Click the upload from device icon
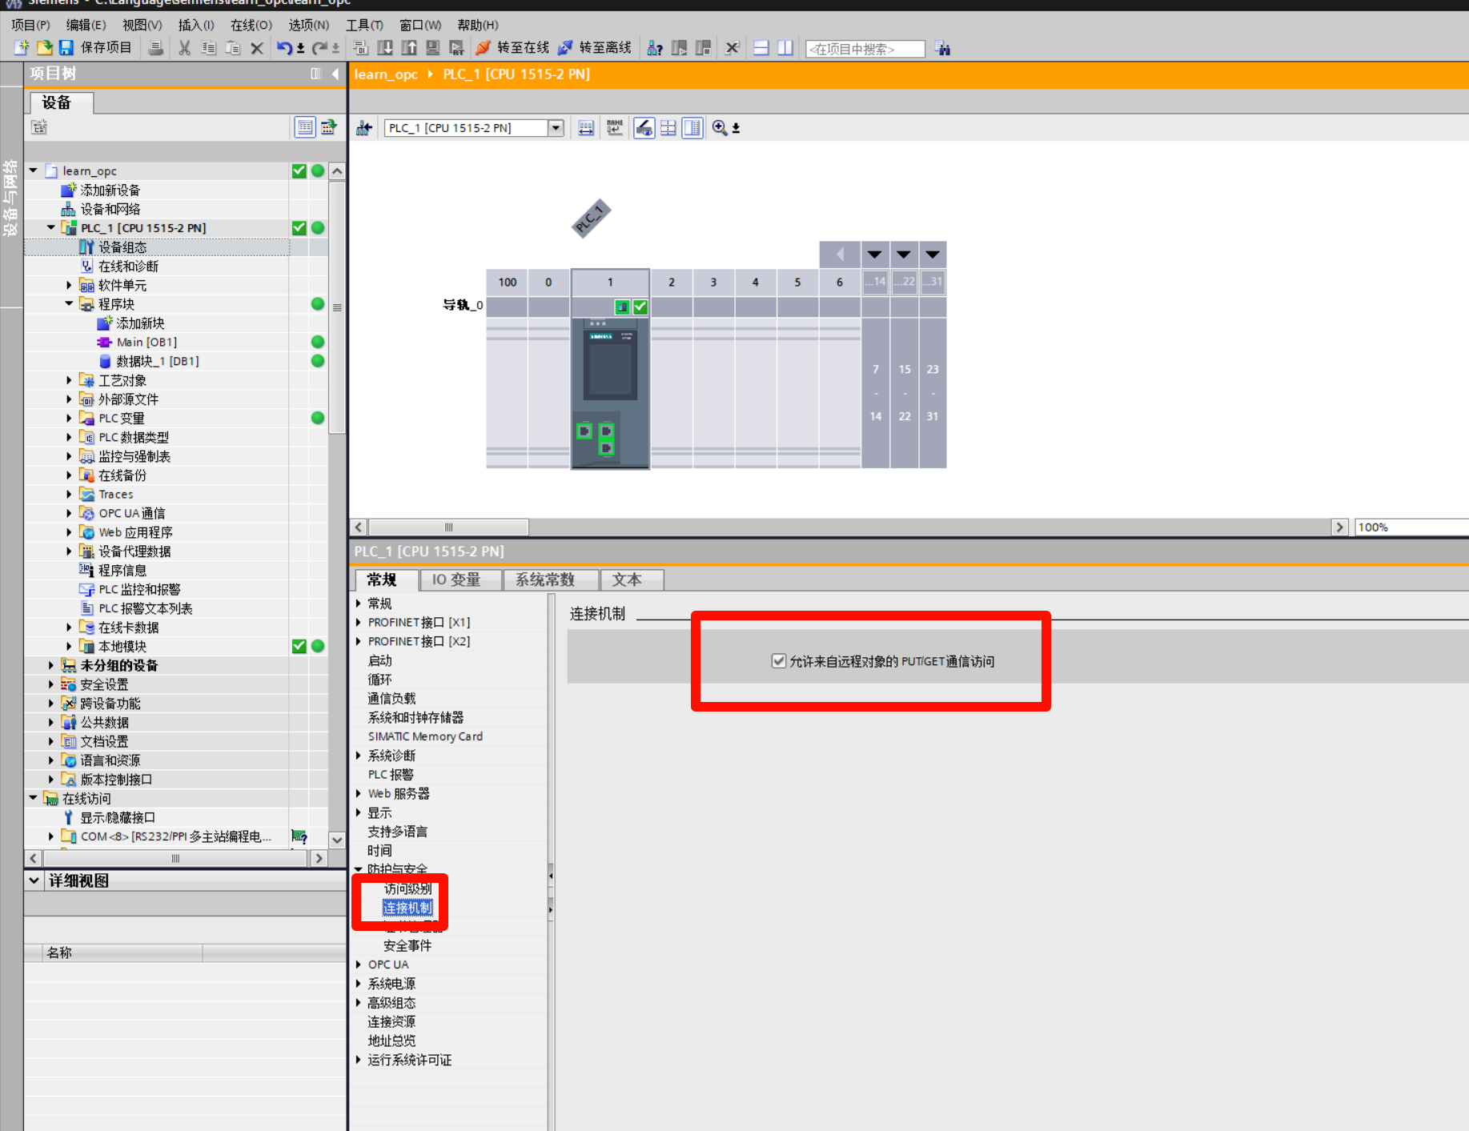The height and width of the screenshot is (1131, 1469). (409, 48)
